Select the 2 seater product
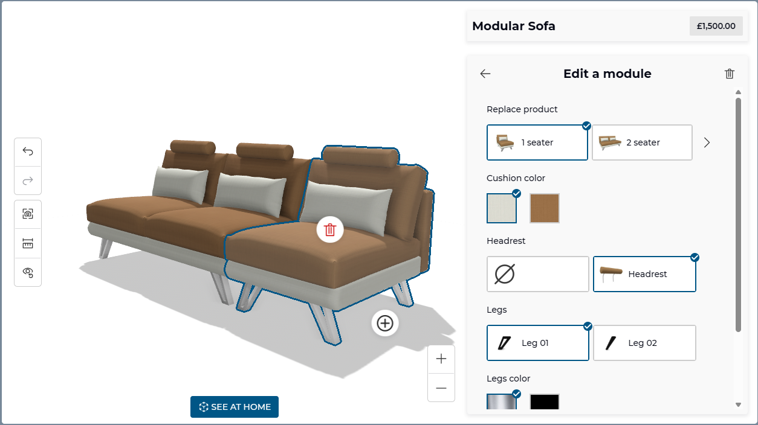The image size is (758, 425). (642, 142)
